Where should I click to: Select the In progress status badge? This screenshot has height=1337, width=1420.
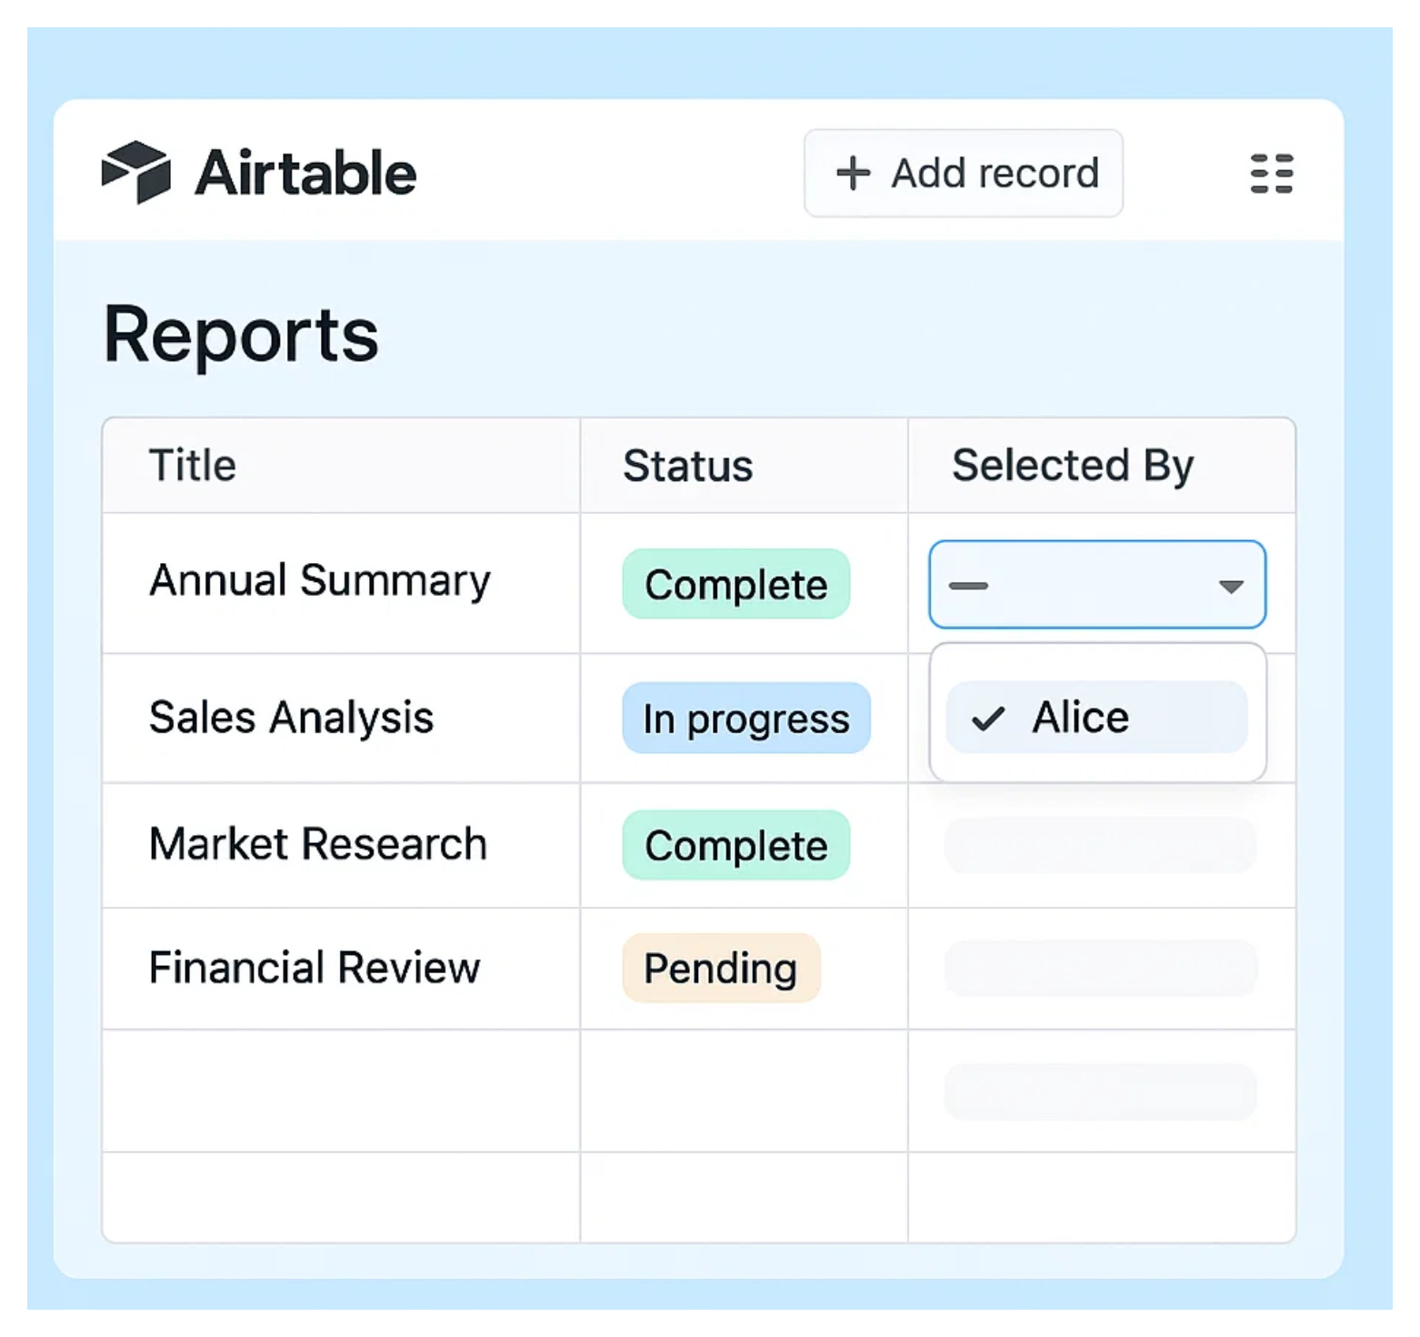click(x=745, y=719)
